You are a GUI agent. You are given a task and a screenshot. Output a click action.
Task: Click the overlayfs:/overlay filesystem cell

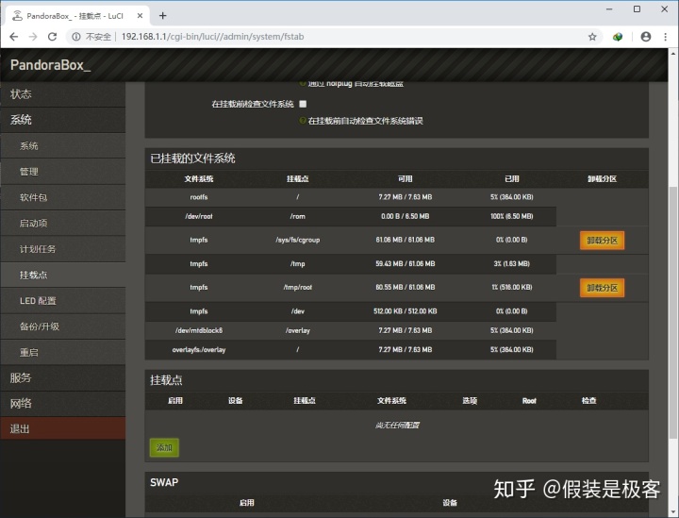click(199, 349)
